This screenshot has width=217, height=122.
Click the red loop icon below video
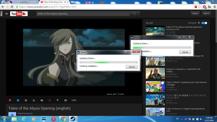coord(50,100)
